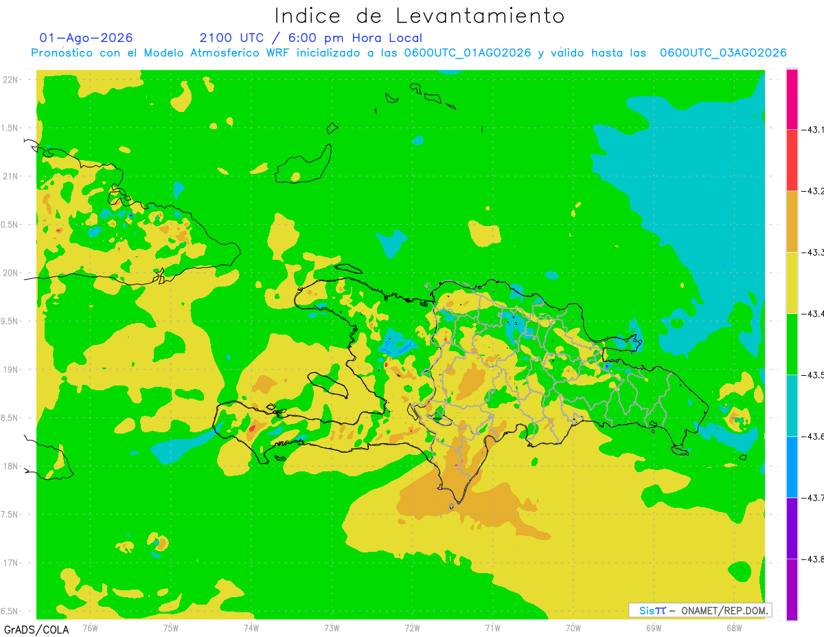Select the bottom violet swatch below -43.8
824x637 pixels.
click(792, 590)
